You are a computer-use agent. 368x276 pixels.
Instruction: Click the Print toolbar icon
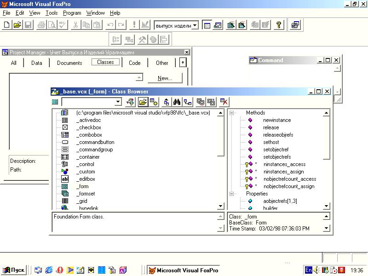point(41,25)
